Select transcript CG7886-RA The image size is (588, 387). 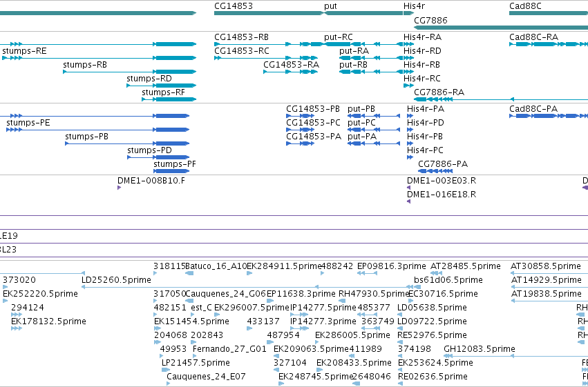tap(501, 99)
